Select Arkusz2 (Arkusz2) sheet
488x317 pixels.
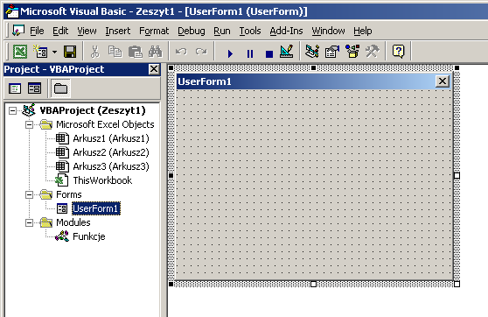[111, 152]
